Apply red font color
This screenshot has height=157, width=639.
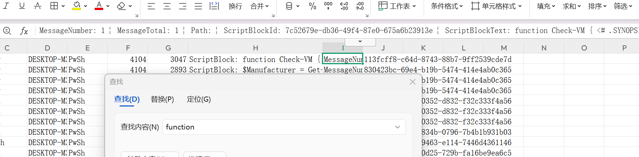pos(99,6)
